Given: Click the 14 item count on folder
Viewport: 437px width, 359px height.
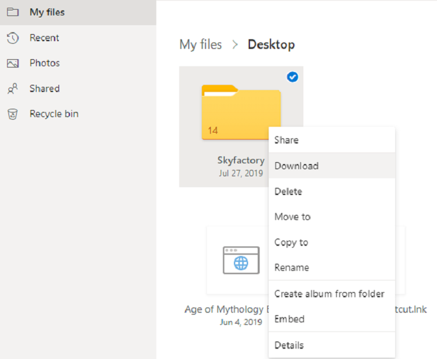Looking at the screenshot, I should click(x=213, y=131).
